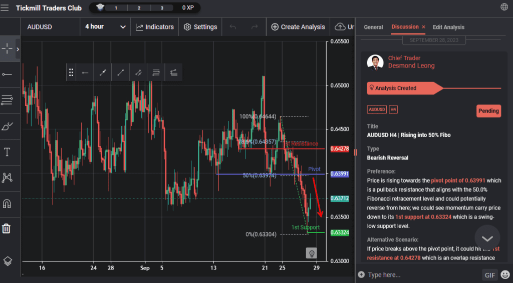Choose the plain line tool in floating toolbar
The height and width of the screenshot is (283, 513).
click(x=121, y=72)
